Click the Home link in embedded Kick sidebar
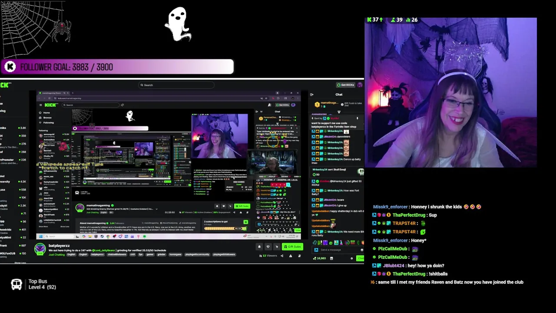 pos(46,113)
